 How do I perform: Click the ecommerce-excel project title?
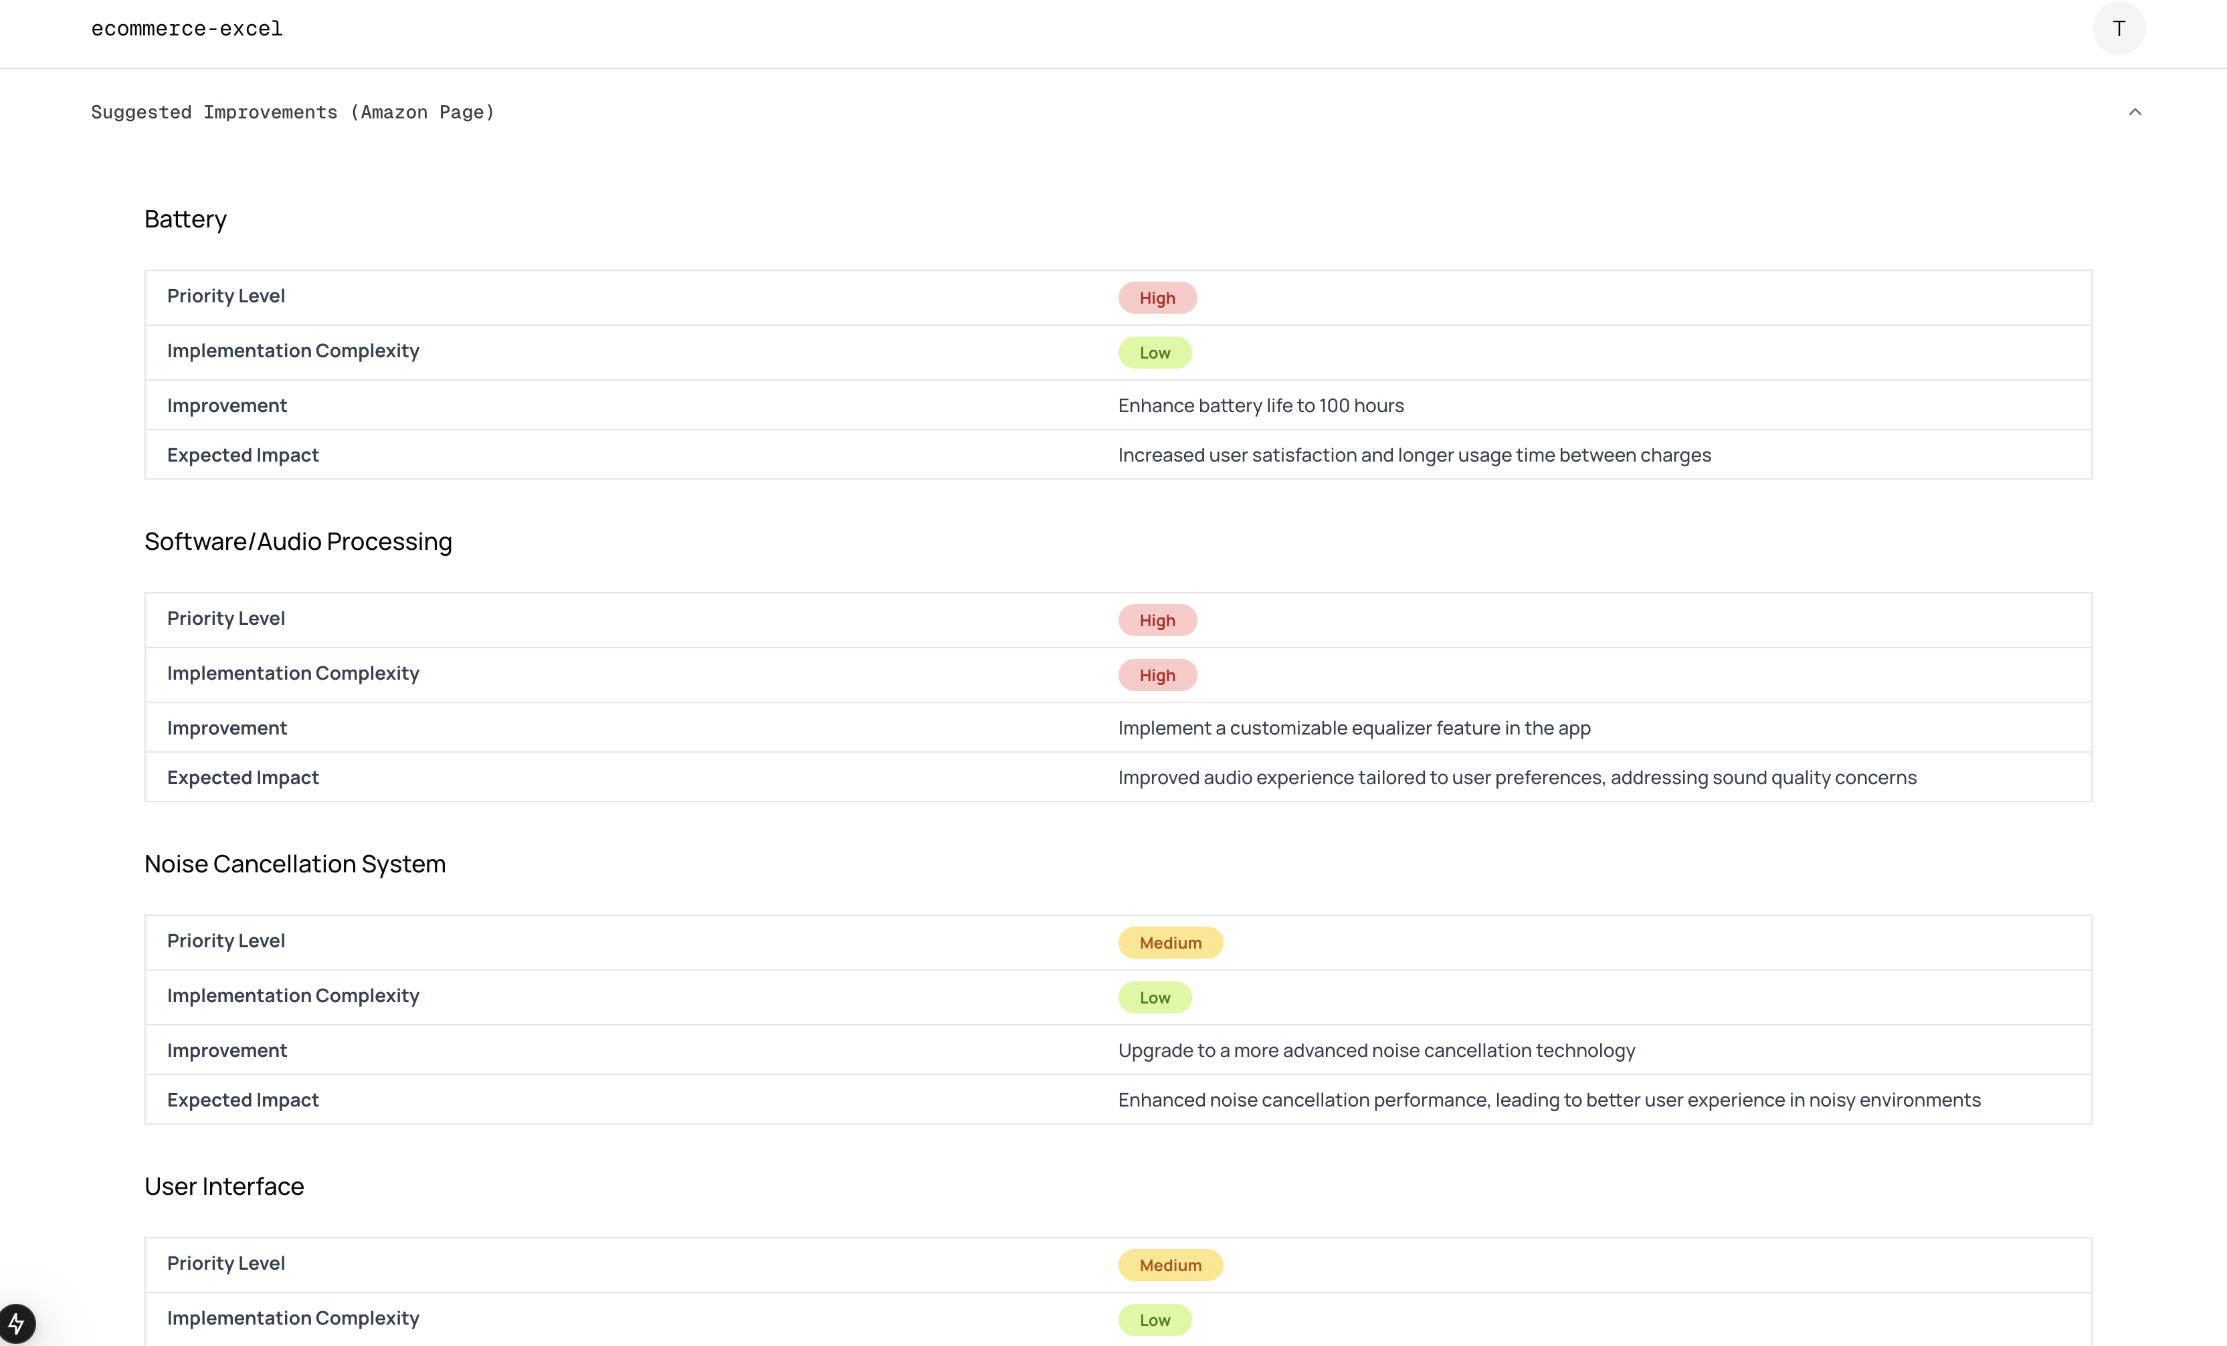(x=187, y=28)
